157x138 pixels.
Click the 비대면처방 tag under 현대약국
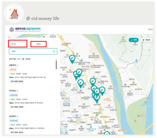click(x=14, y=121)
